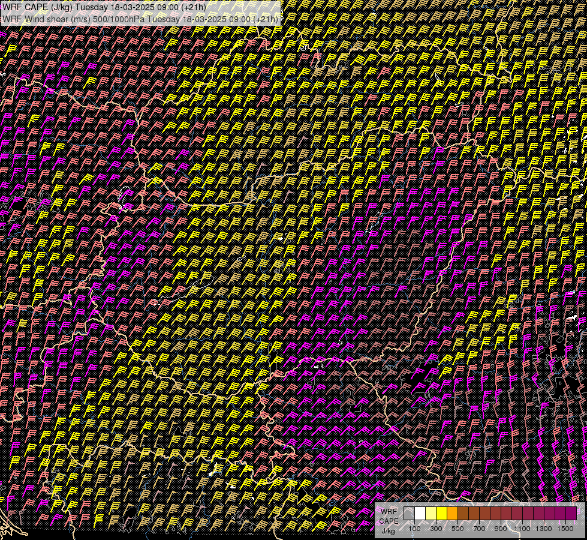Click the WRF Wind shear 500/1000hPa title line

(x=140, y=19)
